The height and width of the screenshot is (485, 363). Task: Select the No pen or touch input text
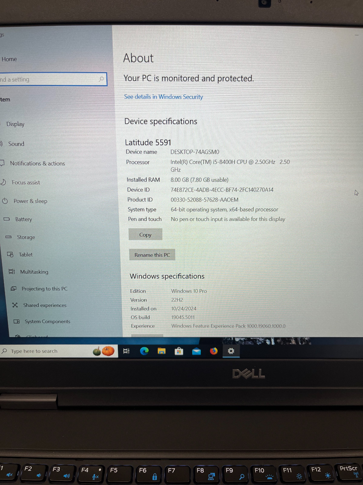tap(228, 219)
